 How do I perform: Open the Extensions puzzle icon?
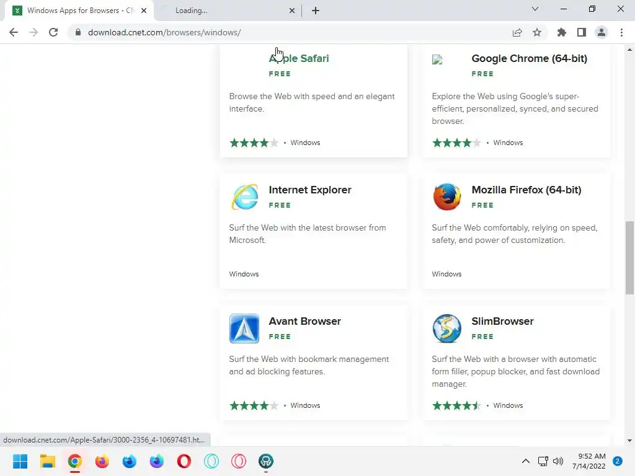click(562, 32)
